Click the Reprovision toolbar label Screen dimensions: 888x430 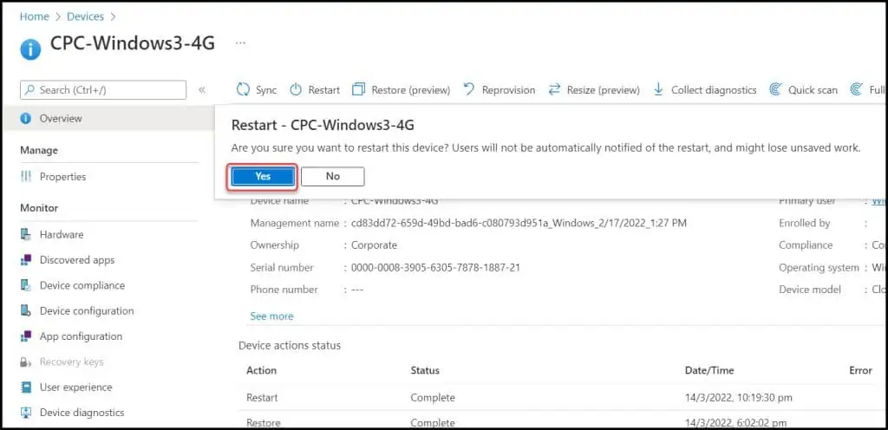pyautogui.click(x=508, y=90)
